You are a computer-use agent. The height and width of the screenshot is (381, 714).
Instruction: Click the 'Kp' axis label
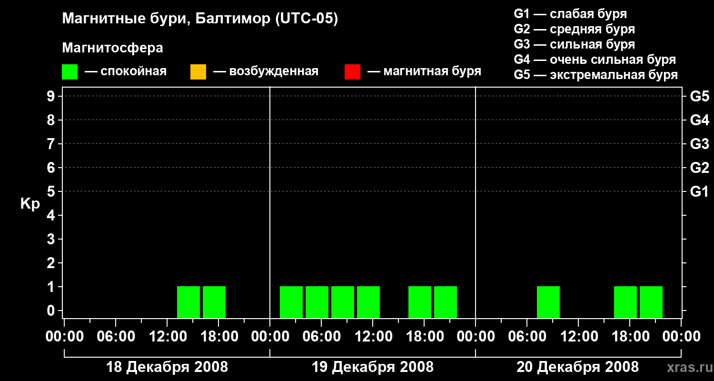[x=30, y=204]
